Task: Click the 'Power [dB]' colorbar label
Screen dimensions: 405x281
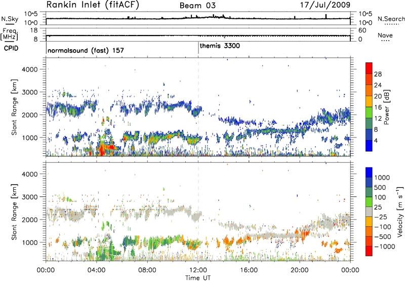Action: pos(386,107)
